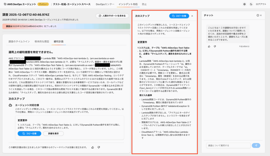Open settings via the gear icon
Screen dimensions: 270x156
tap(244, 4)
